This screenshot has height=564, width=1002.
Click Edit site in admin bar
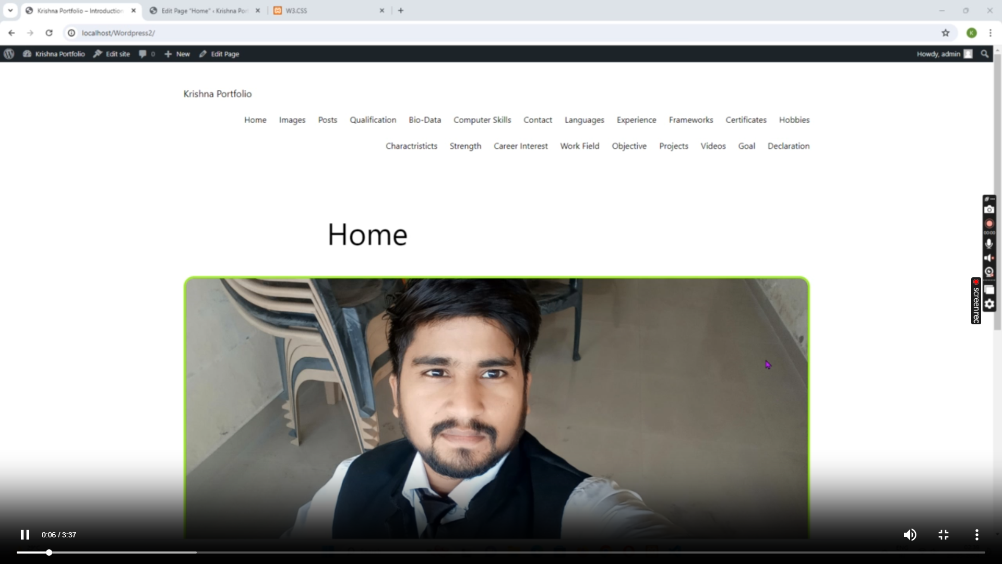[x=112, y=54]
